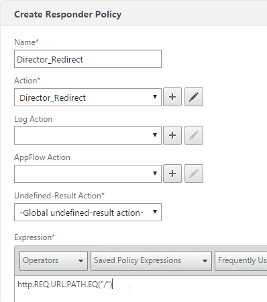
Task: Edit the Director_Redirect action with pencil icon
Action: point(194,97)
